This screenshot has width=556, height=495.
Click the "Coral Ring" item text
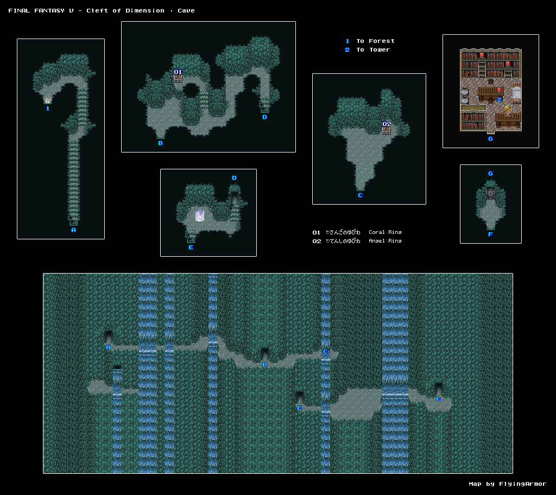pyautogui.click(x=385, y=232)
